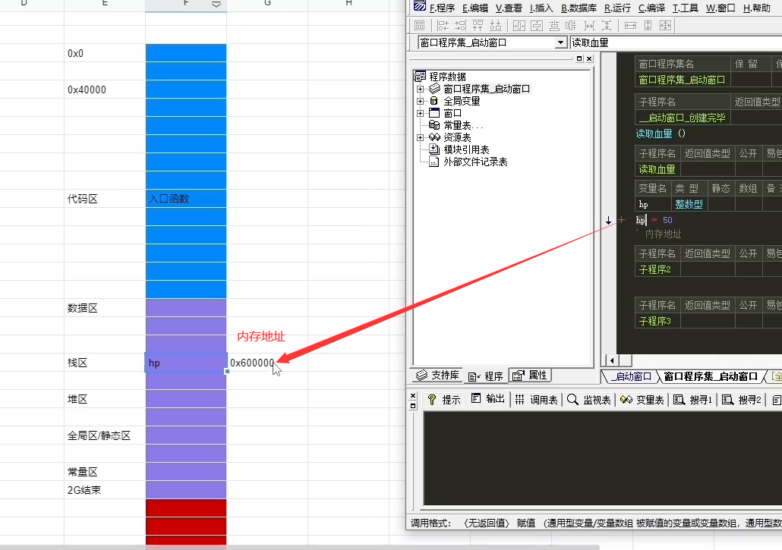Screen dimensions: 782x550
Task: Click the 整数型 type cell for variable hp
Action: click(x=689, y=204)
